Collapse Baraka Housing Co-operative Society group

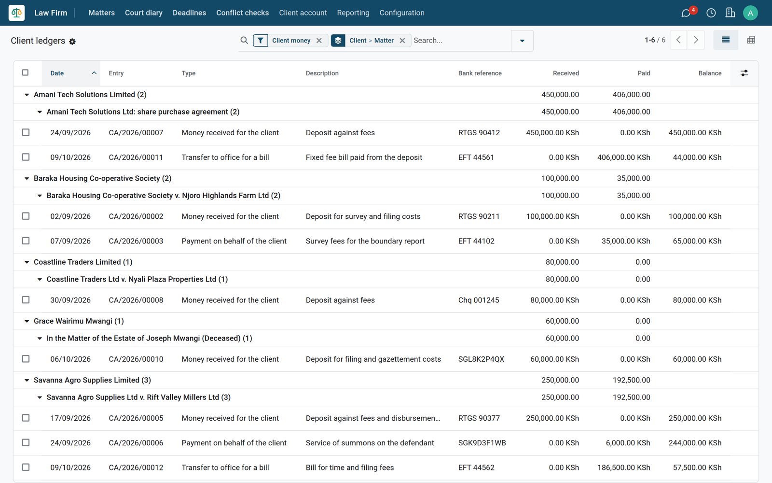pos(27,179)
